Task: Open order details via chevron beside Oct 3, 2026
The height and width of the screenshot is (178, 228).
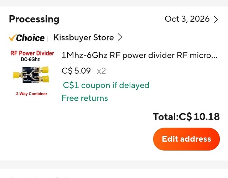Action: click(216, 19)
